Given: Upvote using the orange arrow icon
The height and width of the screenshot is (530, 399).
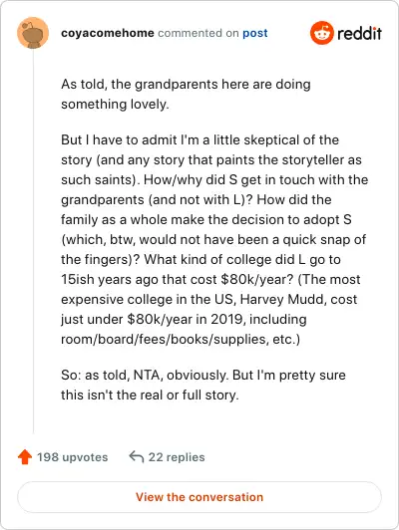Looking at the screenshot, I should click(25, 457).
